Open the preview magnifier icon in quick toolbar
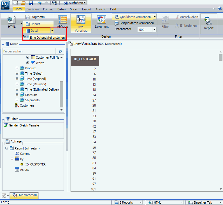This screenshot has width=223, height=205. (54, 3)
